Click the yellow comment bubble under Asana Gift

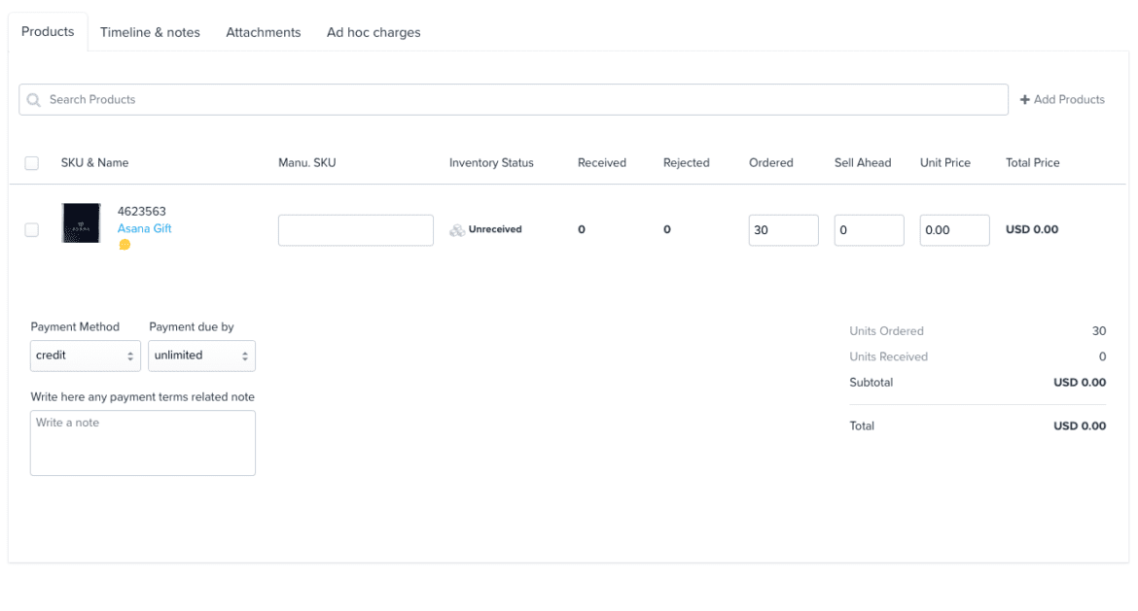point(124,245)
